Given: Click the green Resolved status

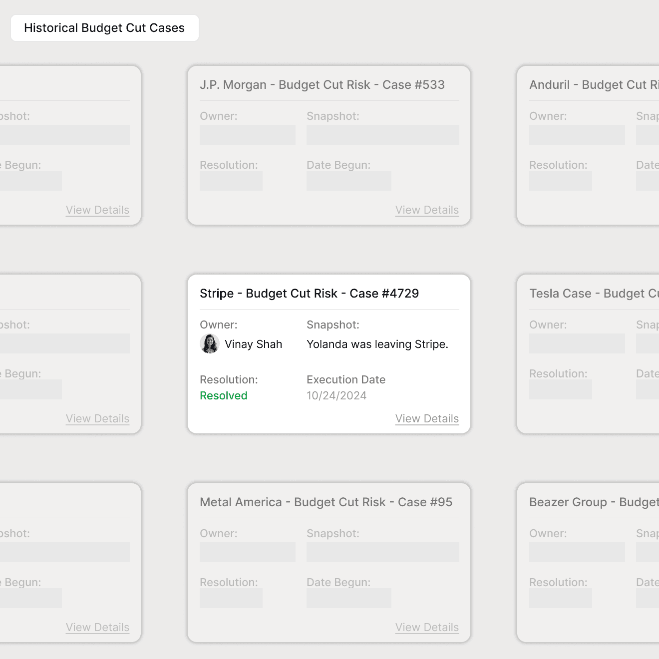Looking at the screenshot, I should (x=224, y=395).
